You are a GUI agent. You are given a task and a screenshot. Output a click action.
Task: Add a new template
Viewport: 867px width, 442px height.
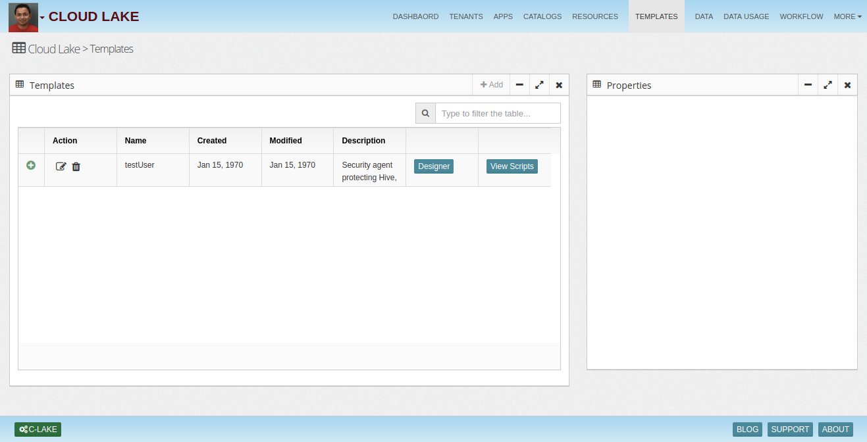point(492,85)
